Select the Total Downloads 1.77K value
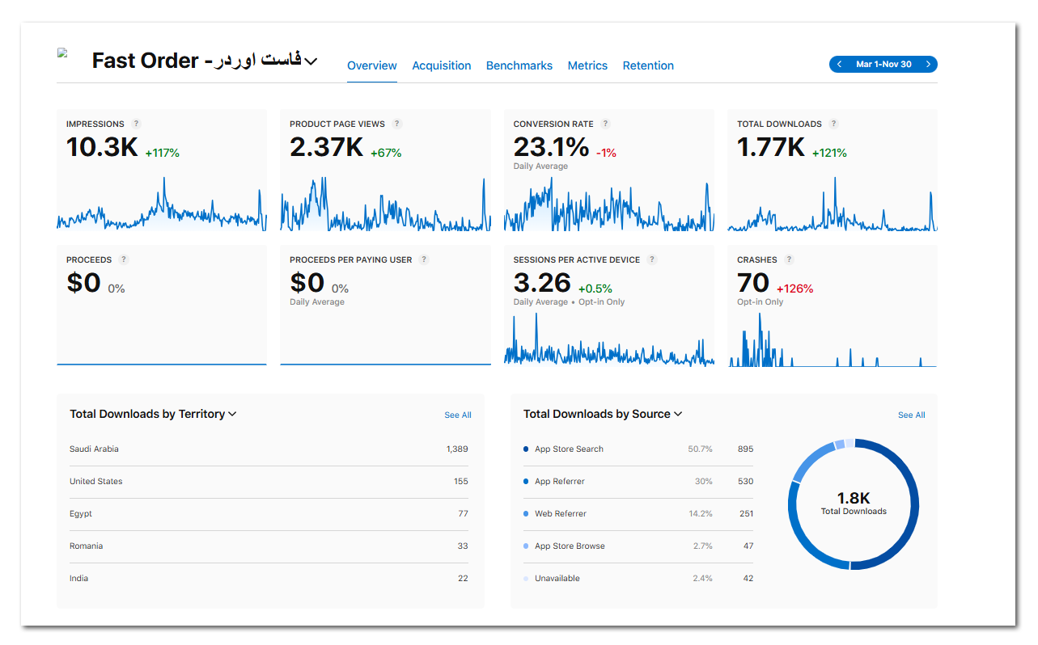1038x645 pixels. 771,147
